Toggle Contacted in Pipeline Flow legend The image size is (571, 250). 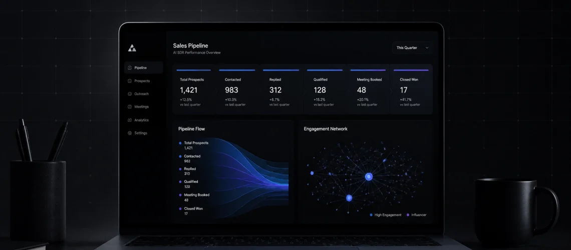[x=189, y=158]
